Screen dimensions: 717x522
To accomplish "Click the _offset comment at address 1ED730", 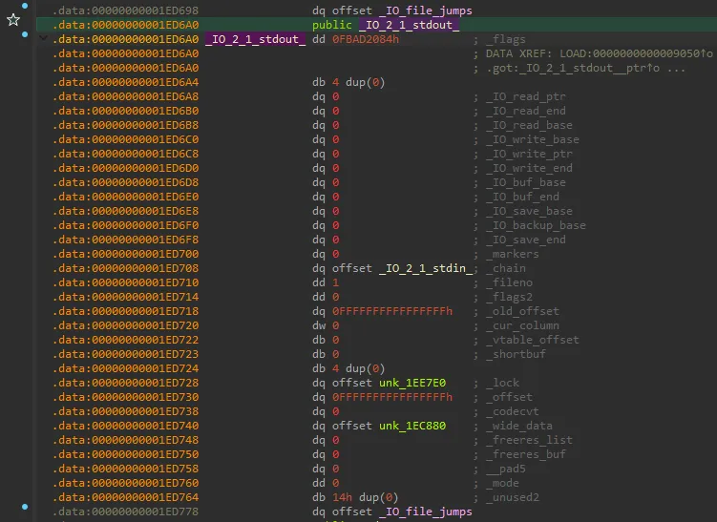I will pos(510,397).
